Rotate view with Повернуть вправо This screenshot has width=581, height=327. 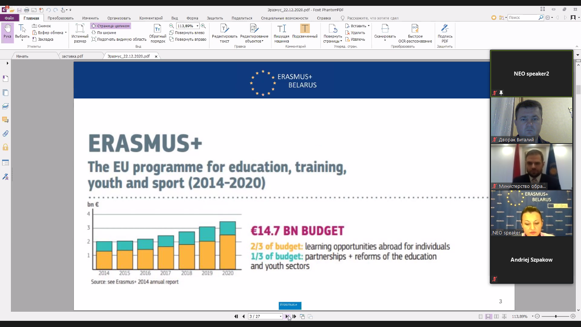click(188, 39)
